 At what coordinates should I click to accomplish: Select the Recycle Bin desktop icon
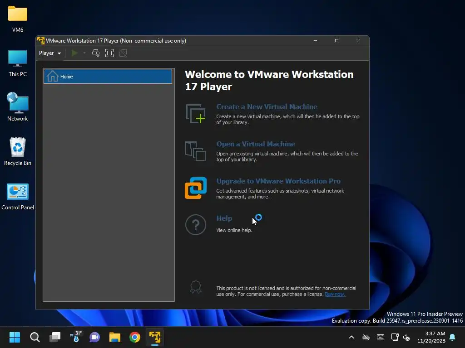pyautogui.click(x=18, y=151)
